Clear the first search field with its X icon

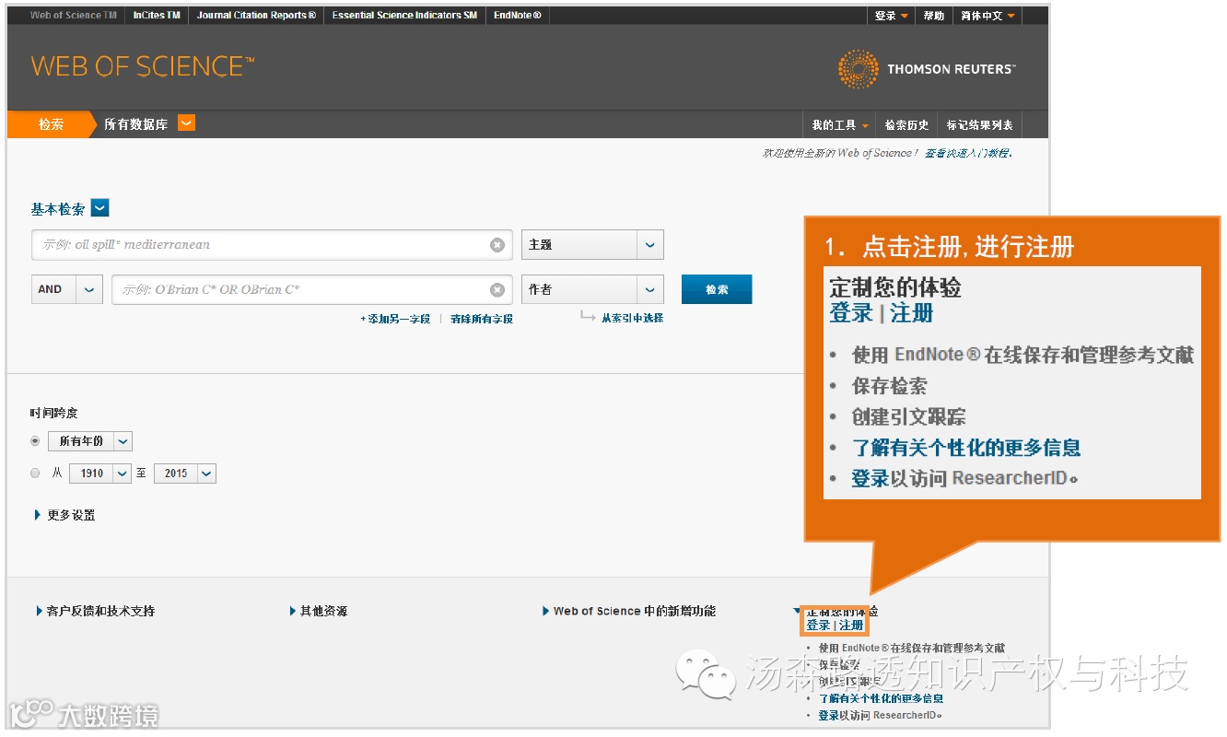[497, 245]
